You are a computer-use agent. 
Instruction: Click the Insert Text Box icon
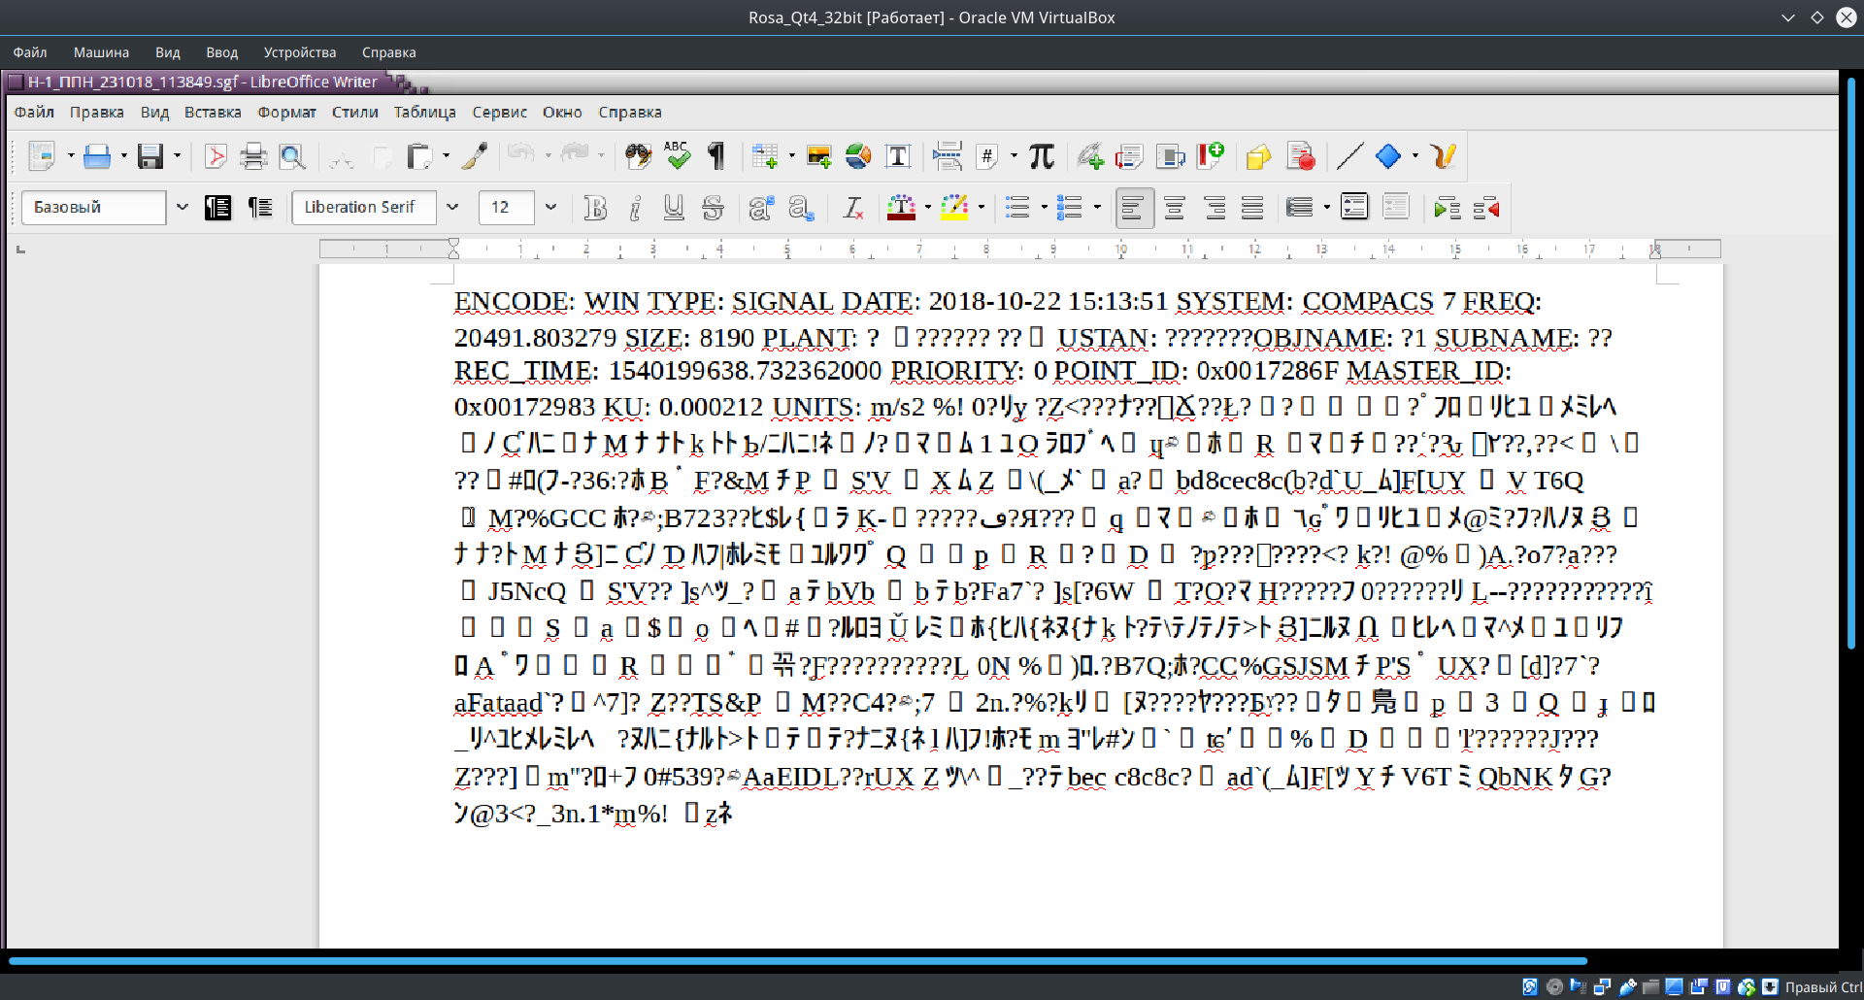tap(898, 156)
